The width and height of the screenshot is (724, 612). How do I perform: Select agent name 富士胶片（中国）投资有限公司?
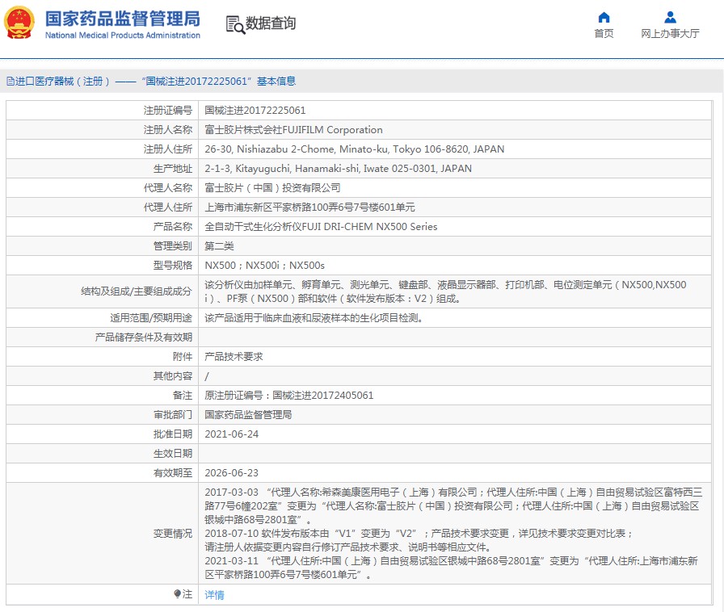272,188
